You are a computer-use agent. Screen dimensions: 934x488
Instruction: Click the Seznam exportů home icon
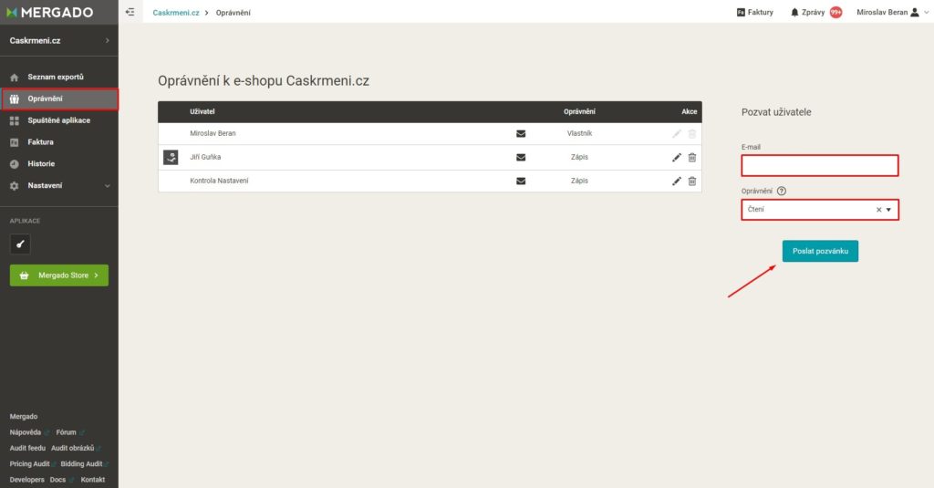point(15,77)
